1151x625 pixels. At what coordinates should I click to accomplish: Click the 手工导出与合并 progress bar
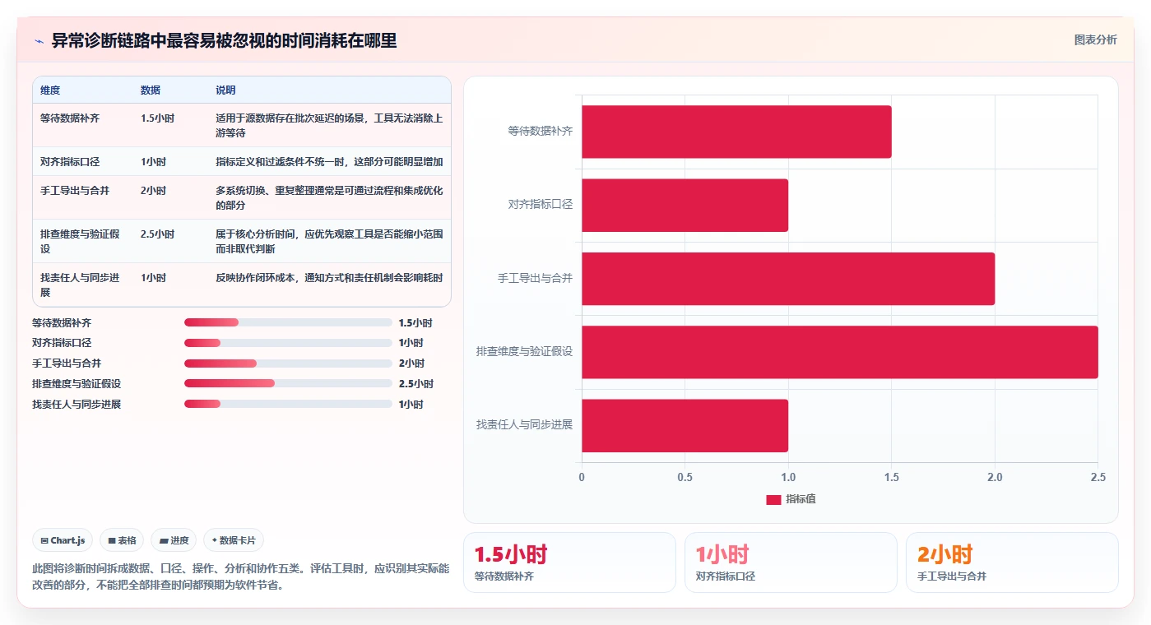pyautogui.click(x=288, y=363)
